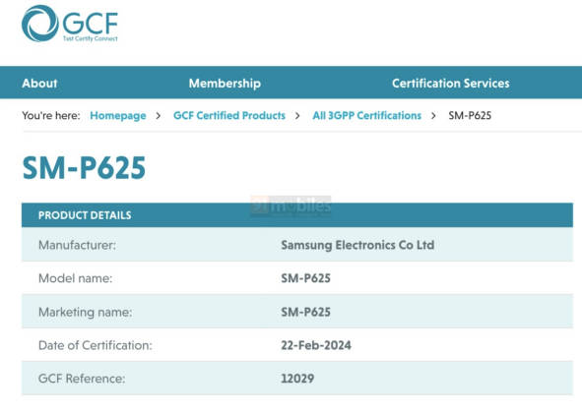Click the SM-P625 page heading
Viewport: 582px width, 413px height.
pyautogui.click(x=84, y=167)
